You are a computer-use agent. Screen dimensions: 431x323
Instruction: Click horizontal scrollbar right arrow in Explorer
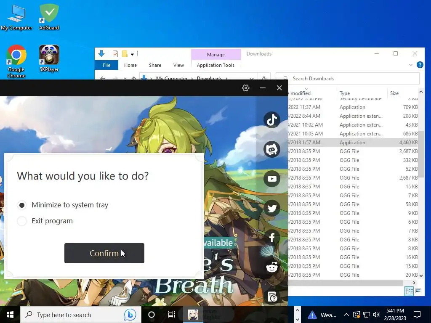tap(414, 283)
